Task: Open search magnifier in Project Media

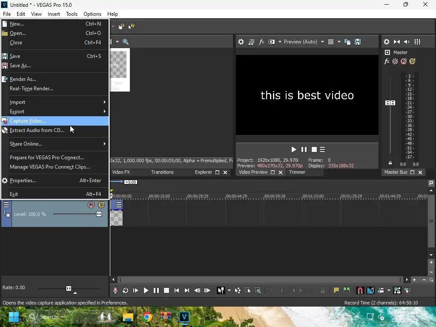Action: click(126, 42)
